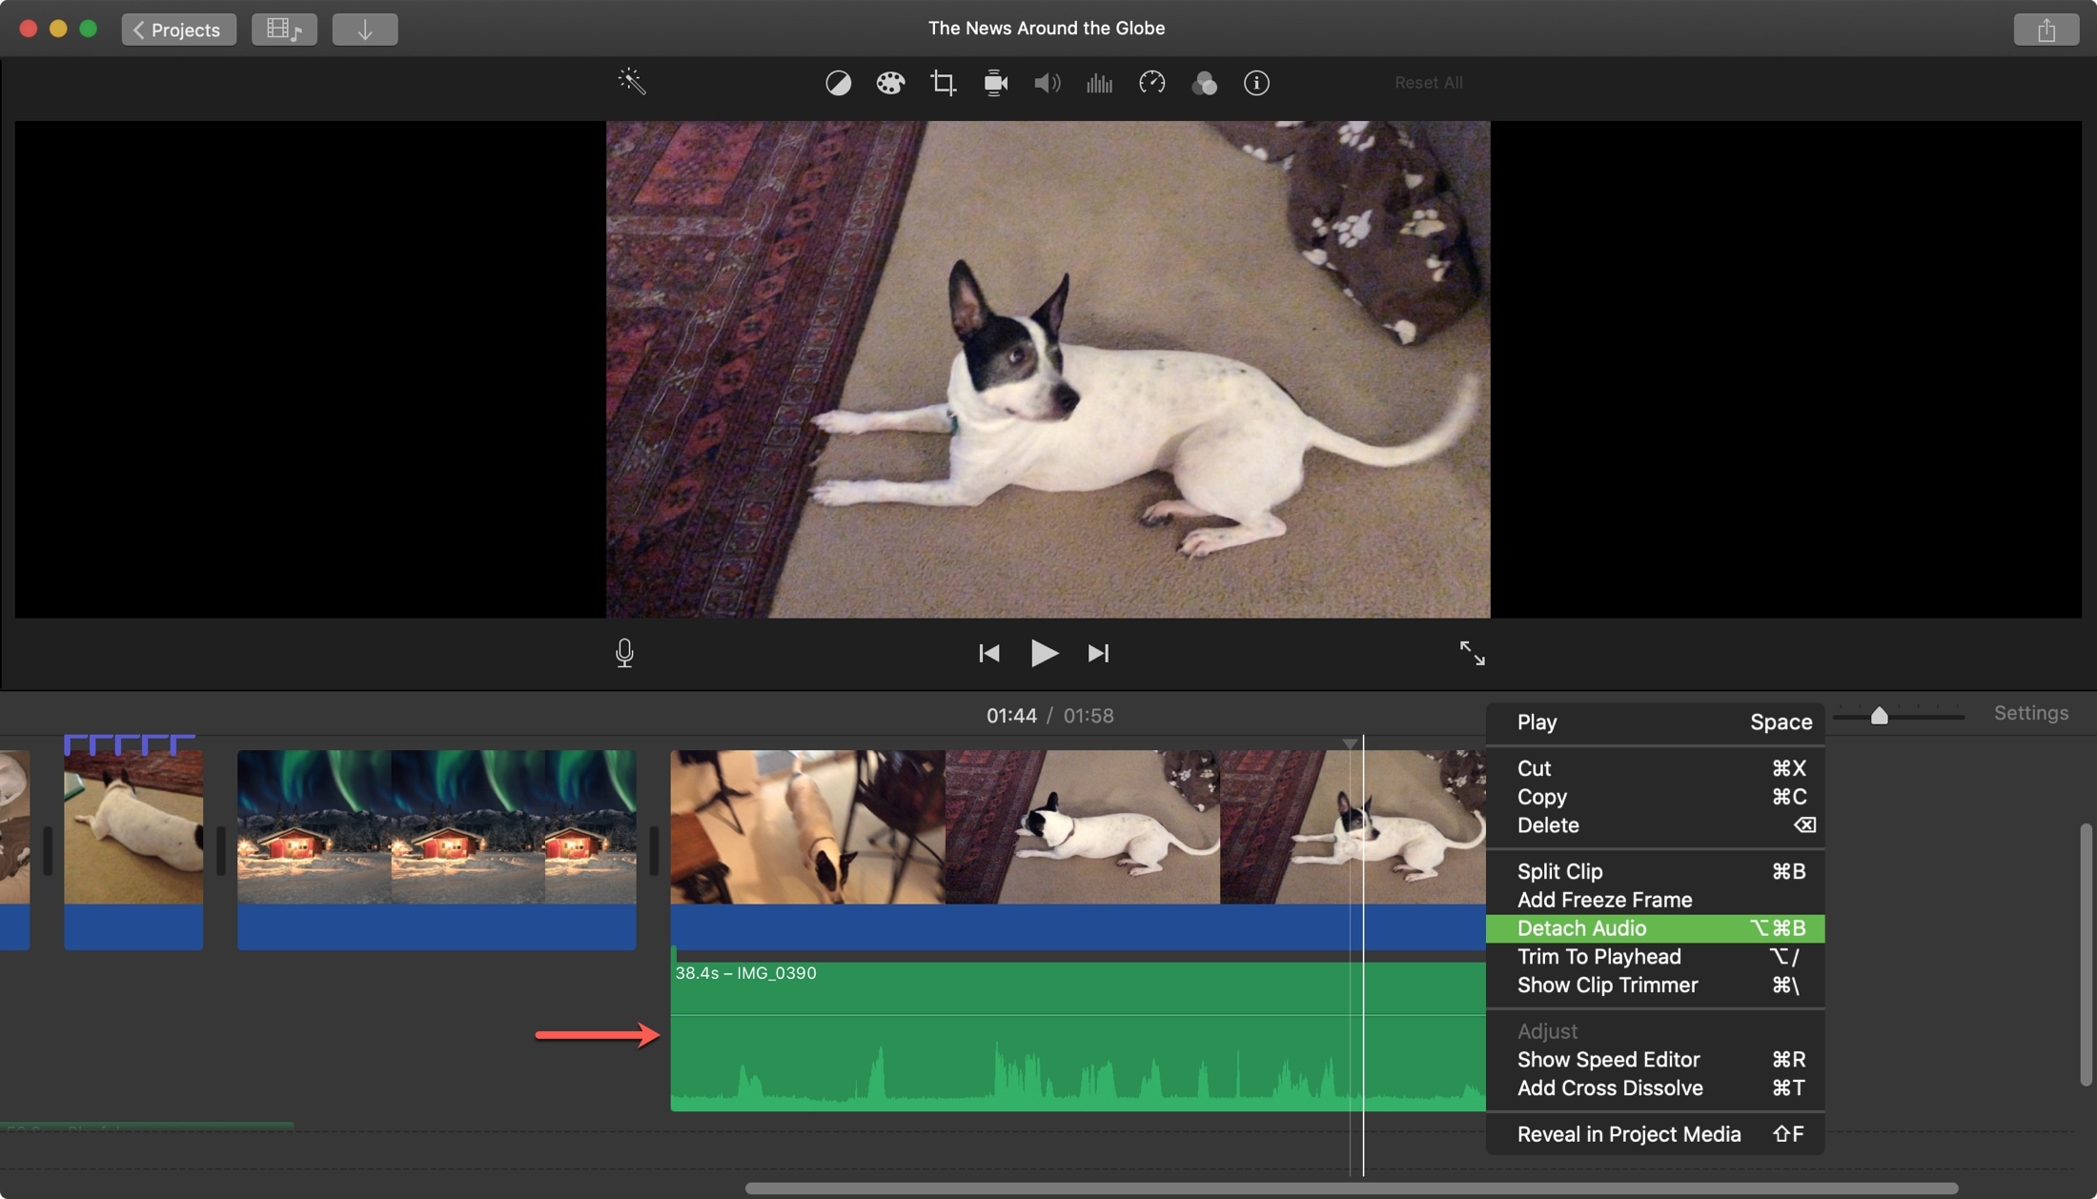Open the volume adjustment tool
This screenshot has width=2097, height=1199.
point(1048,83)
